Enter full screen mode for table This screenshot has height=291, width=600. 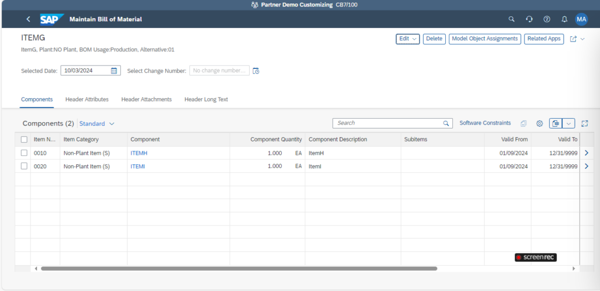tap(585, 123)
